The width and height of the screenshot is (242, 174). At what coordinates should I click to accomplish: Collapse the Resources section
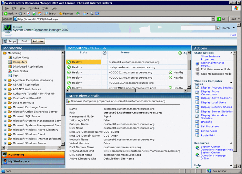tap(231, 143)
